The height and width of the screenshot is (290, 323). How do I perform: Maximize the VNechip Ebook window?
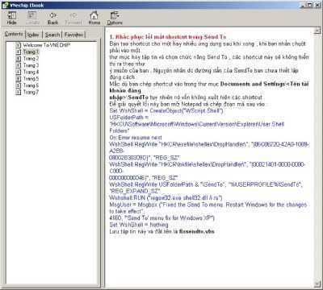tap(310, 5)
